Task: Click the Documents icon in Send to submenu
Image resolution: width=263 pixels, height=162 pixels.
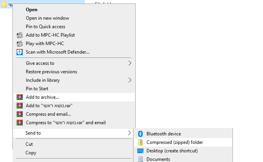Action: coord(140,159)
